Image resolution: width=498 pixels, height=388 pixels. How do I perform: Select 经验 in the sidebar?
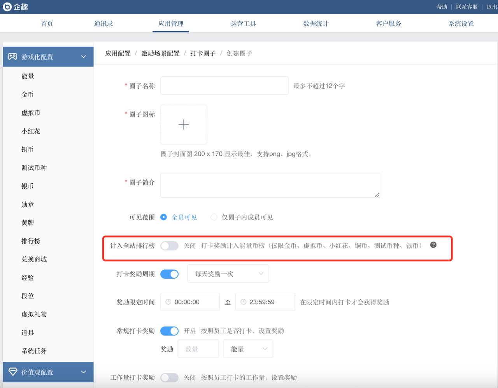(28, 277)
